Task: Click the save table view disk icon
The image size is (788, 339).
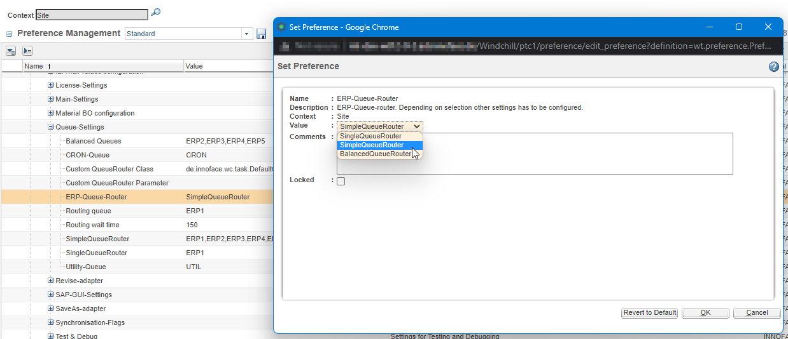Action: point(261,34)
